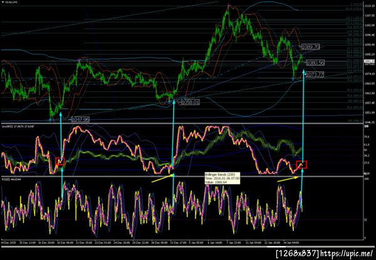Click the 12 Jan 19:00 time label
Viewport: 376px width, 260px height.
pos(273,242)
